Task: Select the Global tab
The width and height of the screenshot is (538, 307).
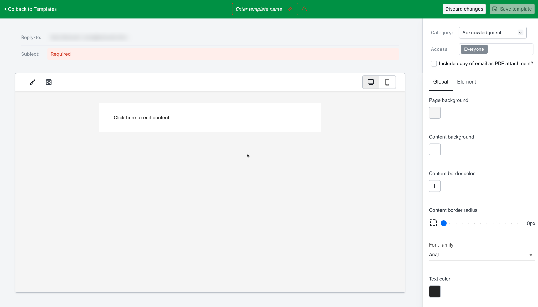Action: (x=441, y=82)
